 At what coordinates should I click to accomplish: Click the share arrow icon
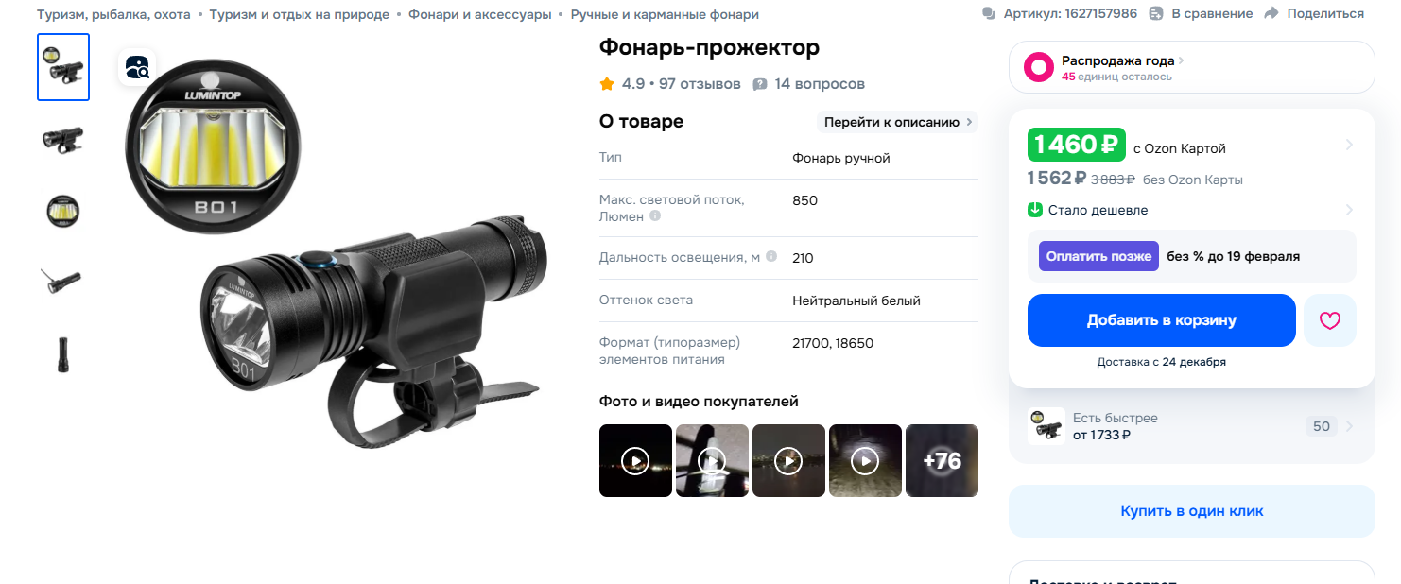pyautogui.click(x=1271, y=13)
